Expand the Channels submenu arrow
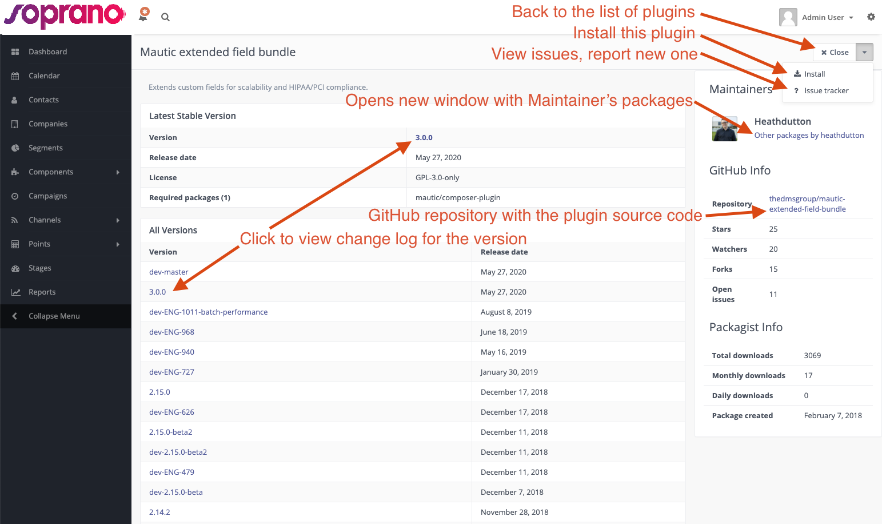This screenshot has height=524, width=882. [x=118, y=220]
